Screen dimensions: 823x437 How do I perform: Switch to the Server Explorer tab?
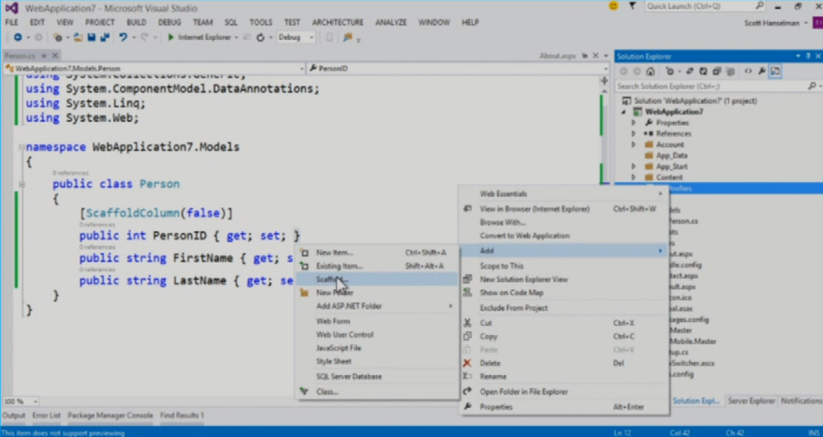[x=751, y=401]
